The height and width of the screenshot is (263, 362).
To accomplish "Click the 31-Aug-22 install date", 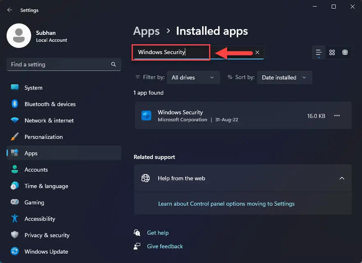I will (x=227, y=120).
